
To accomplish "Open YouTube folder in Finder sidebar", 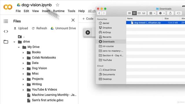I will click(x=105, y=60).
